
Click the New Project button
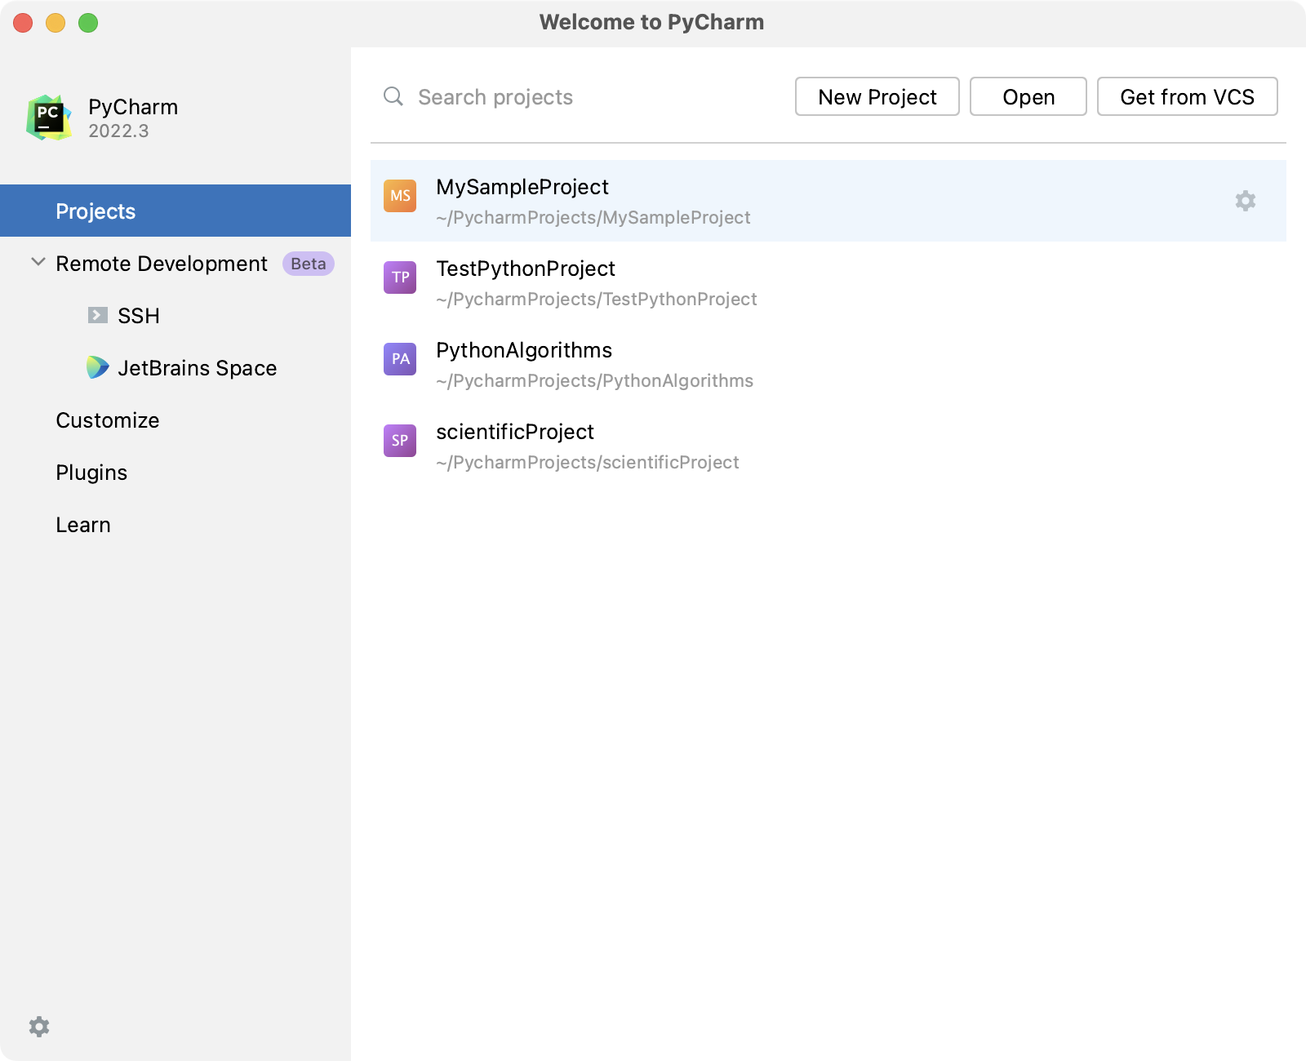click(877, 97)
